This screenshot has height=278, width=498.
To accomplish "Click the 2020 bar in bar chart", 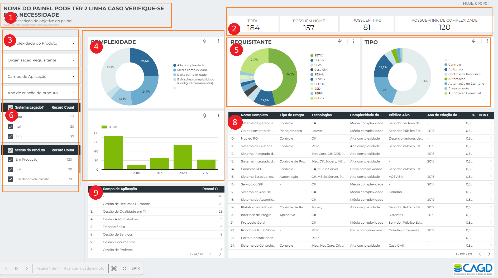I will (x=183, y=157).
